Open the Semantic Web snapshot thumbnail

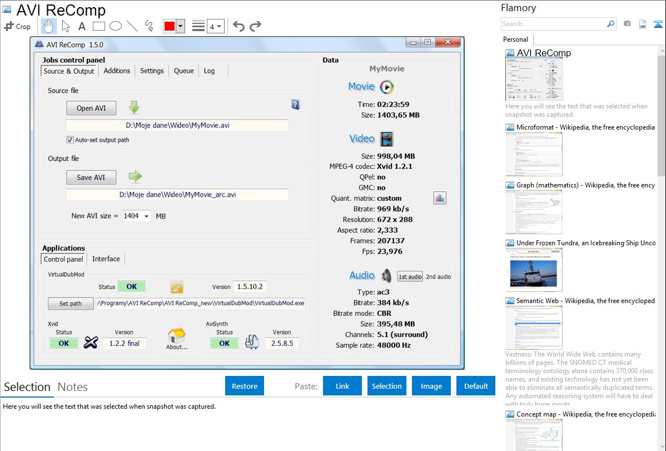coord(534,328)
